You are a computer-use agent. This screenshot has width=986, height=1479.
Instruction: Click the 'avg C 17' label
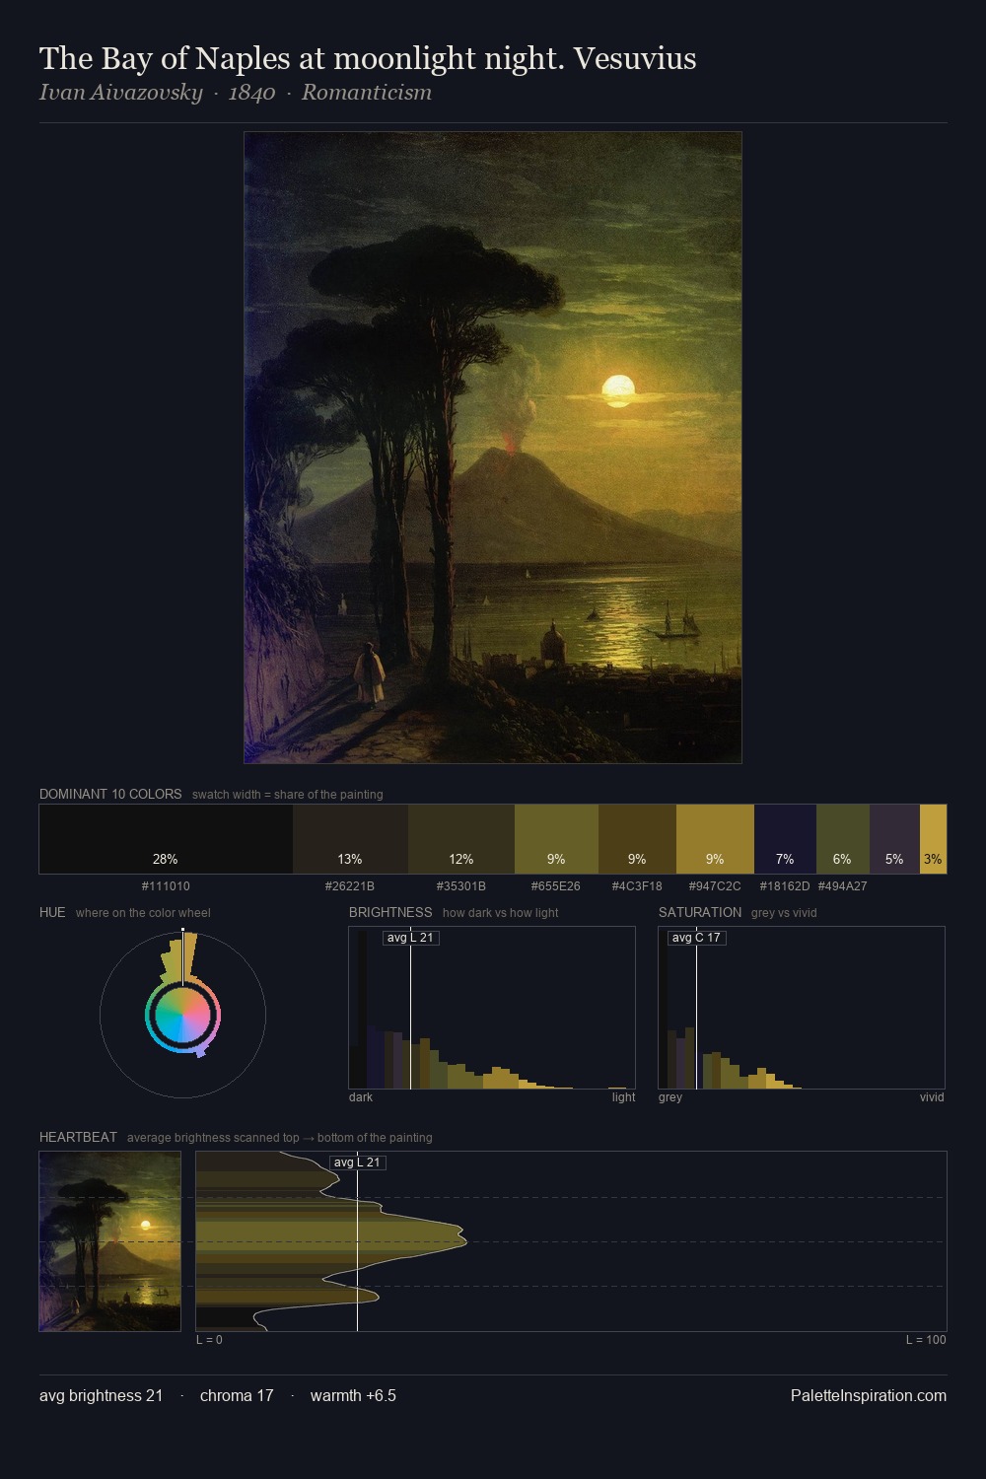(696, 938)
